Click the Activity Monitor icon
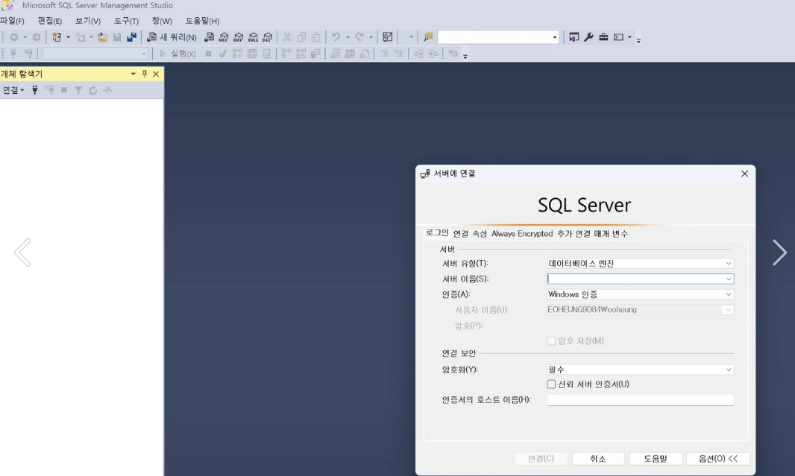Image resolution: width=795 pixels, height=476 pixels. 387,37
